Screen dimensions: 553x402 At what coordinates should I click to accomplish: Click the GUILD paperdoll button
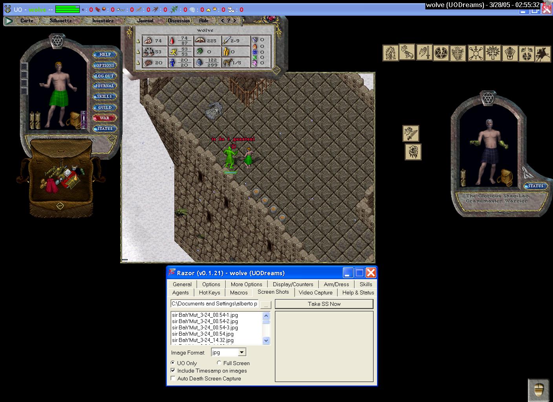[104, 107]
